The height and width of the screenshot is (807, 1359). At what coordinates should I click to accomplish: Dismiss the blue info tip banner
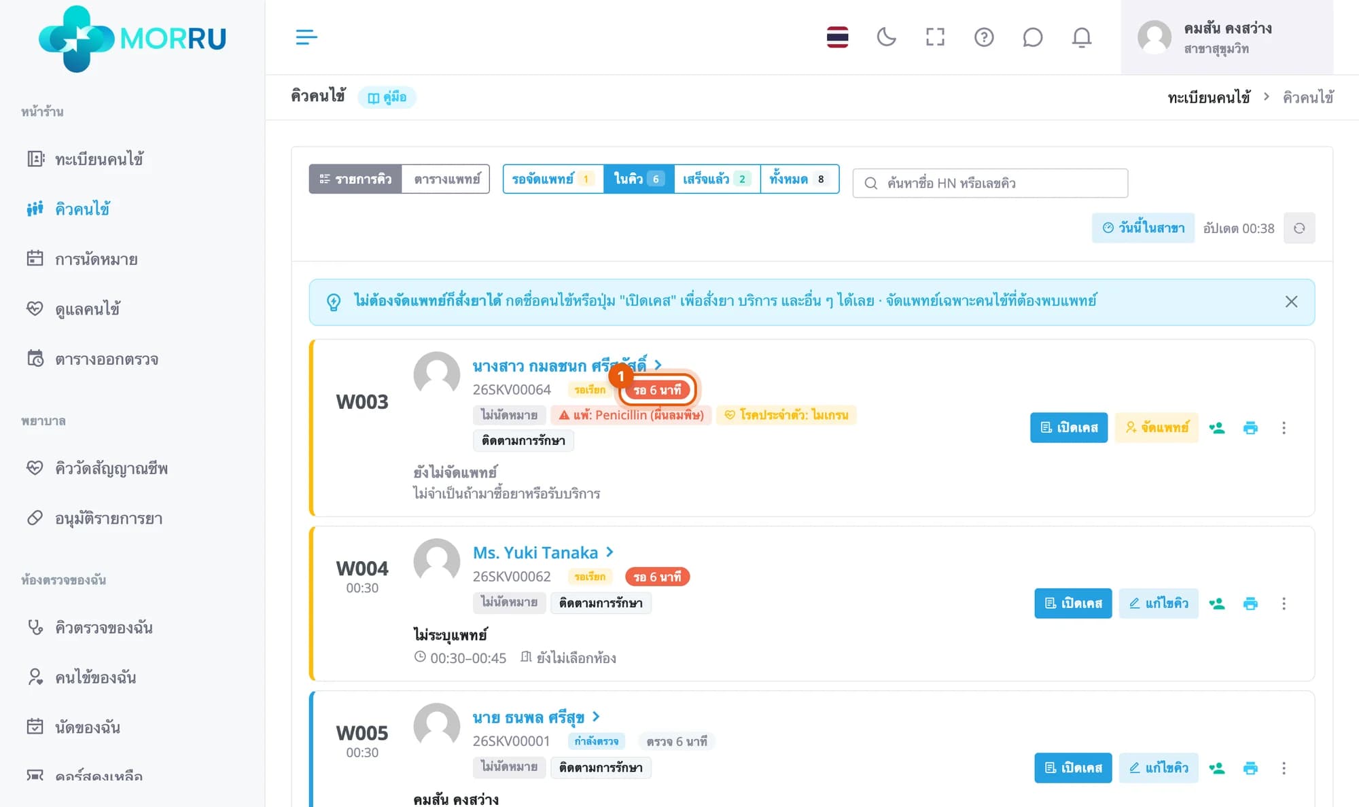1291,302
